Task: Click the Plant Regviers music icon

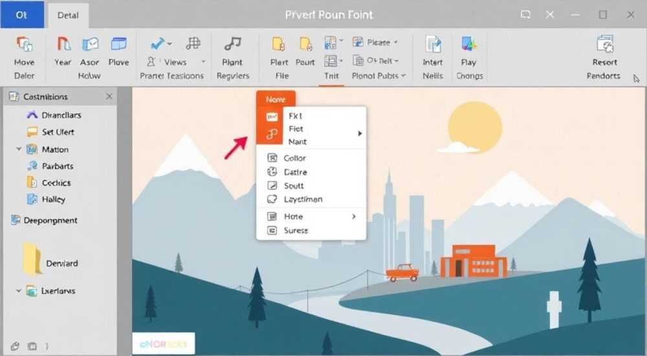Action: coord(232,43)
